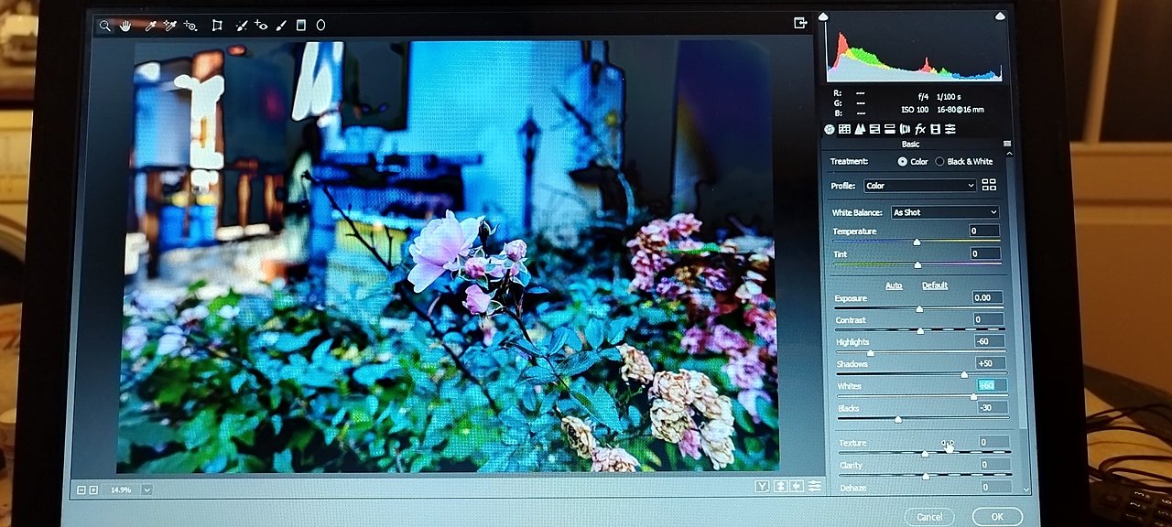Open the Effects fx panel
This screenshot has height=527, width=1172.
[x=920, y=129]
